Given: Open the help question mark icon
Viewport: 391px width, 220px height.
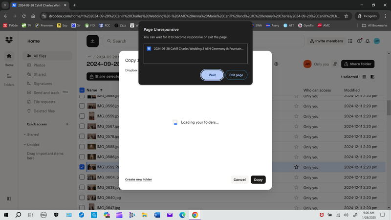Looking at the screenshot, I should click(x=359, y=41).
